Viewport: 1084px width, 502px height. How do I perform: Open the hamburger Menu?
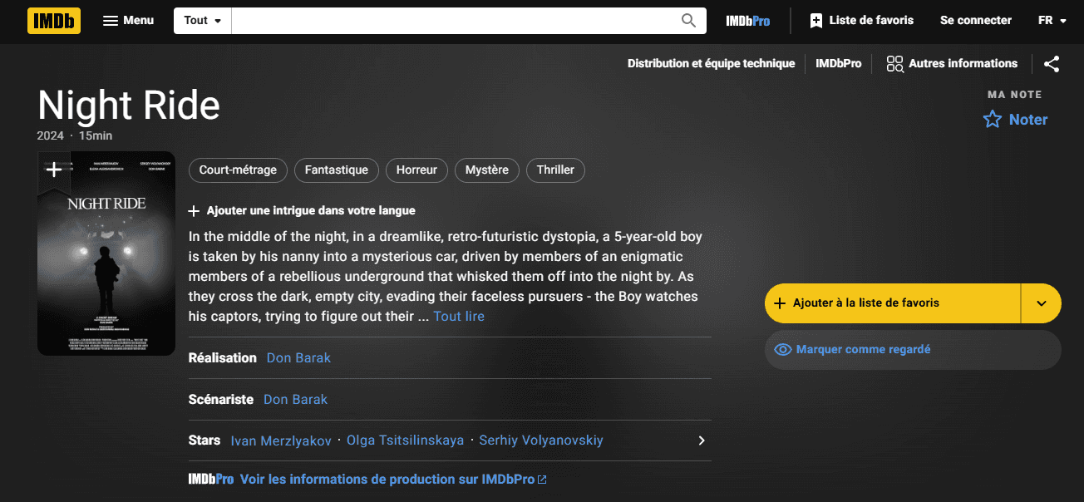coord(128,21)
